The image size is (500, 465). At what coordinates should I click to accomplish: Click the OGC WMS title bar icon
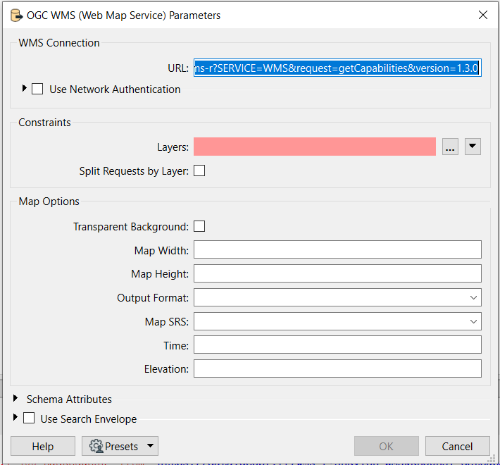point(15,15)
